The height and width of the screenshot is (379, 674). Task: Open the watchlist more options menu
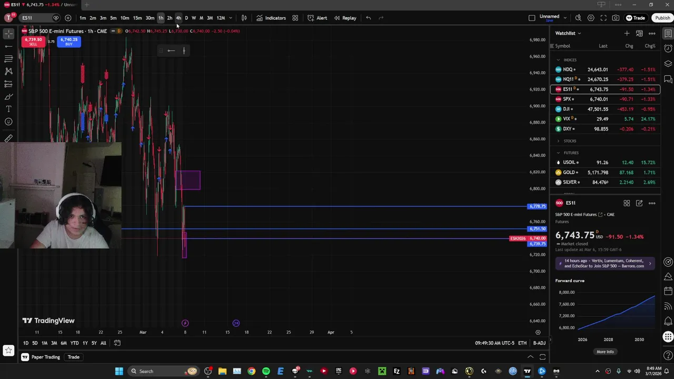(652, 33)
